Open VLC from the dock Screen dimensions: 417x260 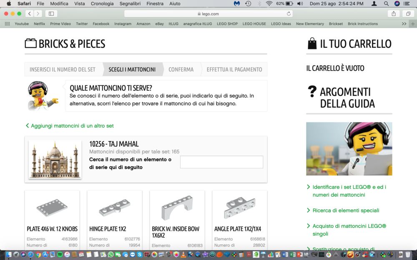click(x=183, y=255)
